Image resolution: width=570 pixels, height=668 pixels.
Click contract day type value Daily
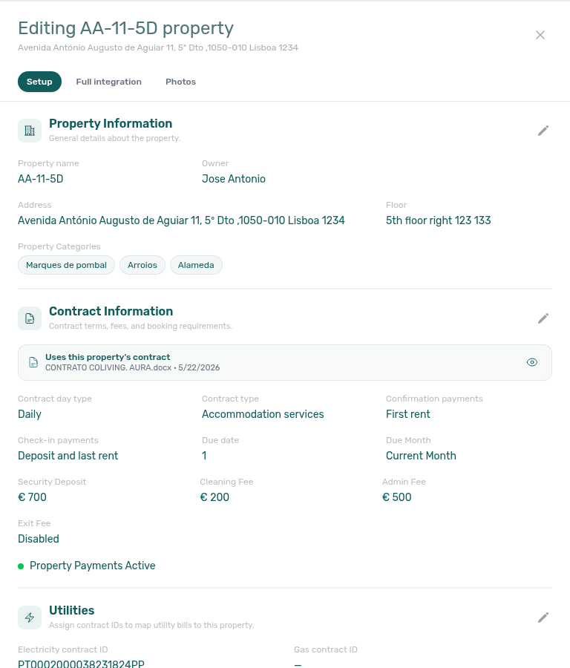[x=30, y=414]
